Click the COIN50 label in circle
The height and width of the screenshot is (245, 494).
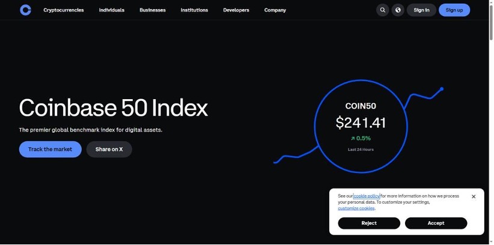tap(361, 106)
